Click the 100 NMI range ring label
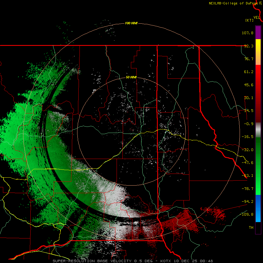The image size is (263, 263). [131, 23]
